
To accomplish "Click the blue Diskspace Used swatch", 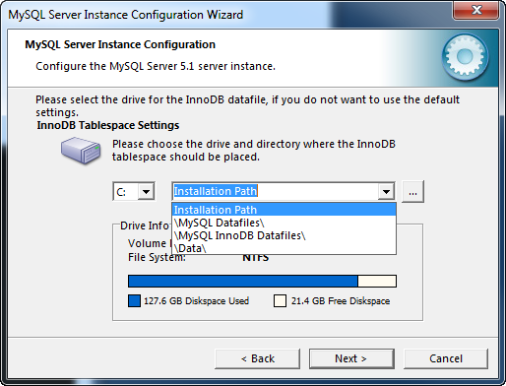I will point(134,301).
